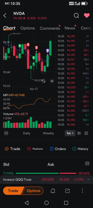Open the History section
Screen dimensions: 93x208
80,149
